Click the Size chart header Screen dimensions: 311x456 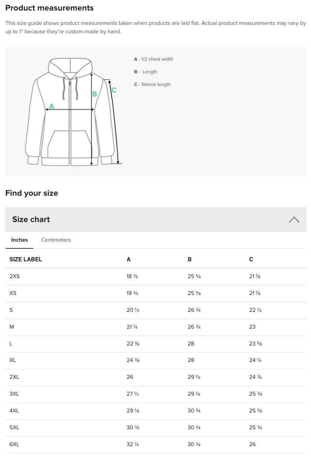31,220
